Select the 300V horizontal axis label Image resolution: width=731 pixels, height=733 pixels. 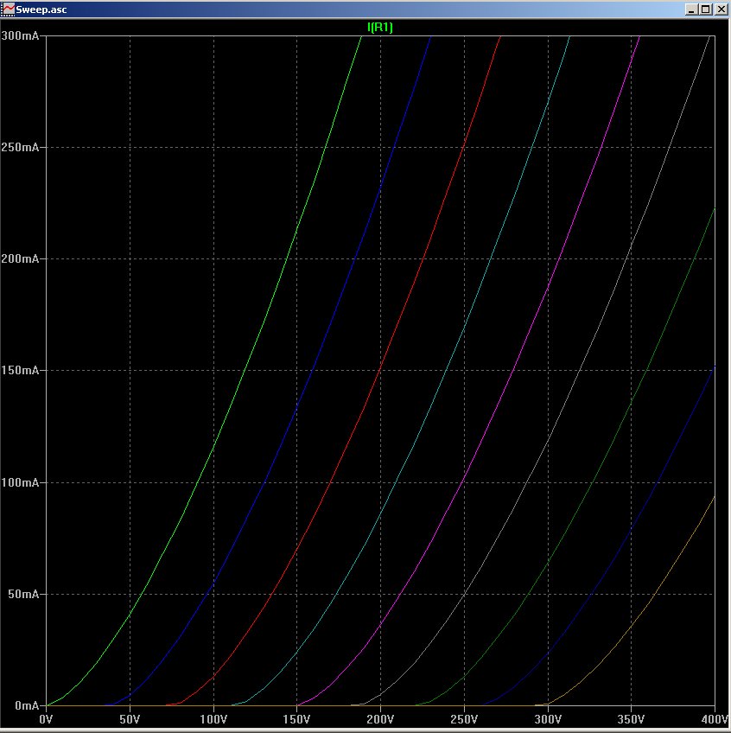point(547,719)
